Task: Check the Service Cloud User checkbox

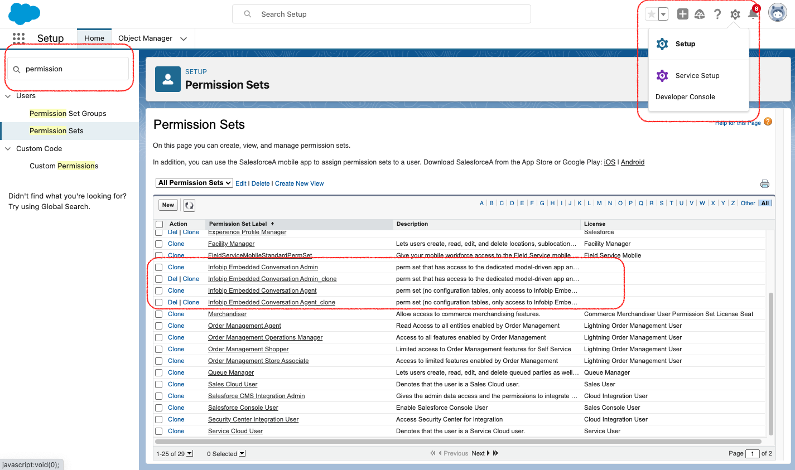Action: [x=159, y=431]
